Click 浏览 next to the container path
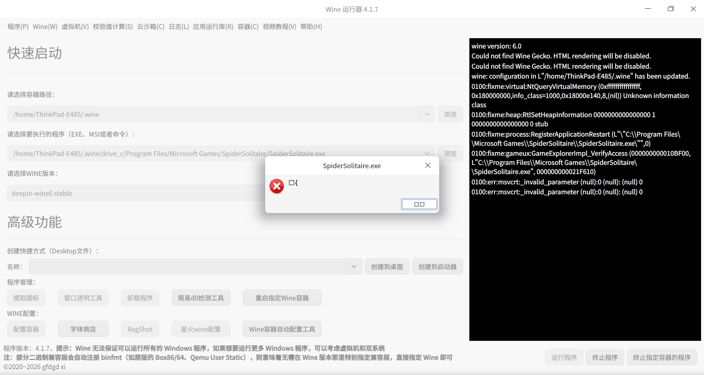This screenshot has height=375, width=704. point(450,114)
